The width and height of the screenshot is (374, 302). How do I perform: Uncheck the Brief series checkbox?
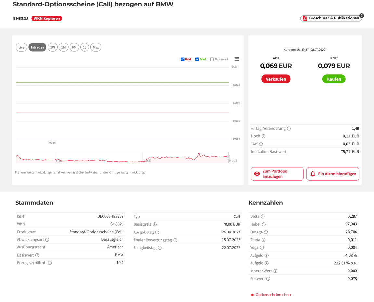pos(197,59)
